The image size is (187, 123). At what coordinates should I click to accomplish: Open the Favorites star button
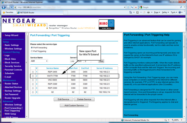(x=8, y=12)
